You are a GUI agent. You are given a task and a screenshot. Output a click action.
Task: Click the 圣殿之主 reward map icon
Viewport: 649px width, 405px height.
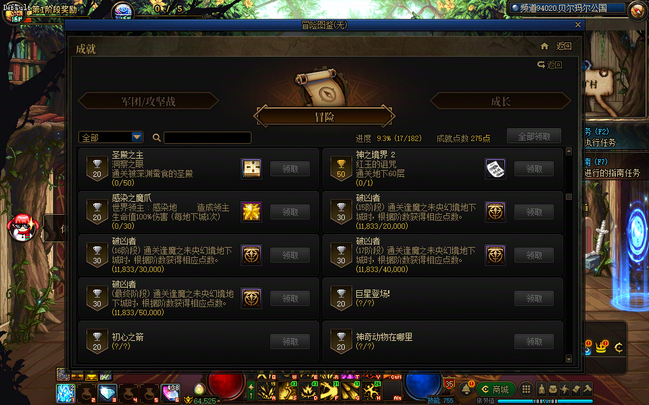(251, 169)
